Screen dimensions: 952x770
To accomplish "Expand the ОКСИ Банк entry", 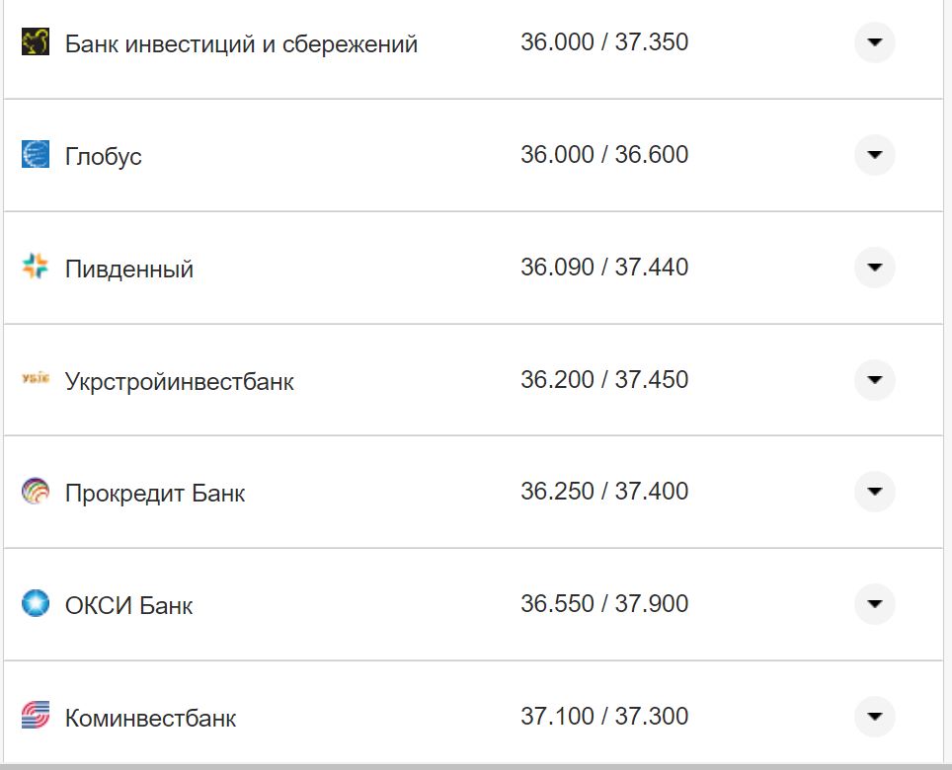I will (873, 604).
